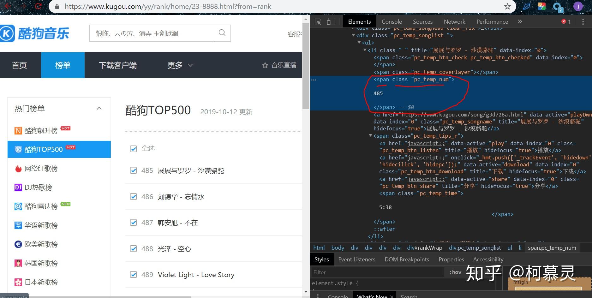
Task: Select the inspect element tool in DevTools
Action: 318,21
